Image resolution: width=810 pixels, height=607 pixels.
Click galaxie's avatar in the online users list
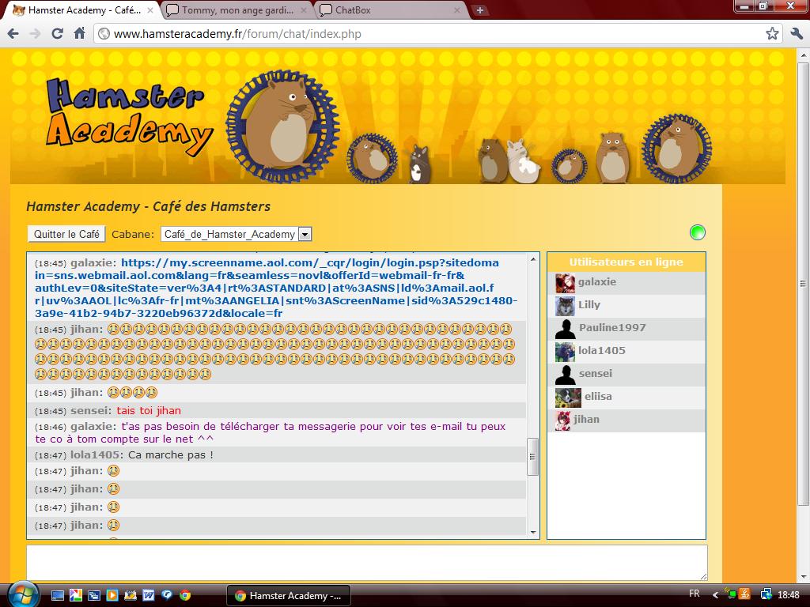(565, 283)
